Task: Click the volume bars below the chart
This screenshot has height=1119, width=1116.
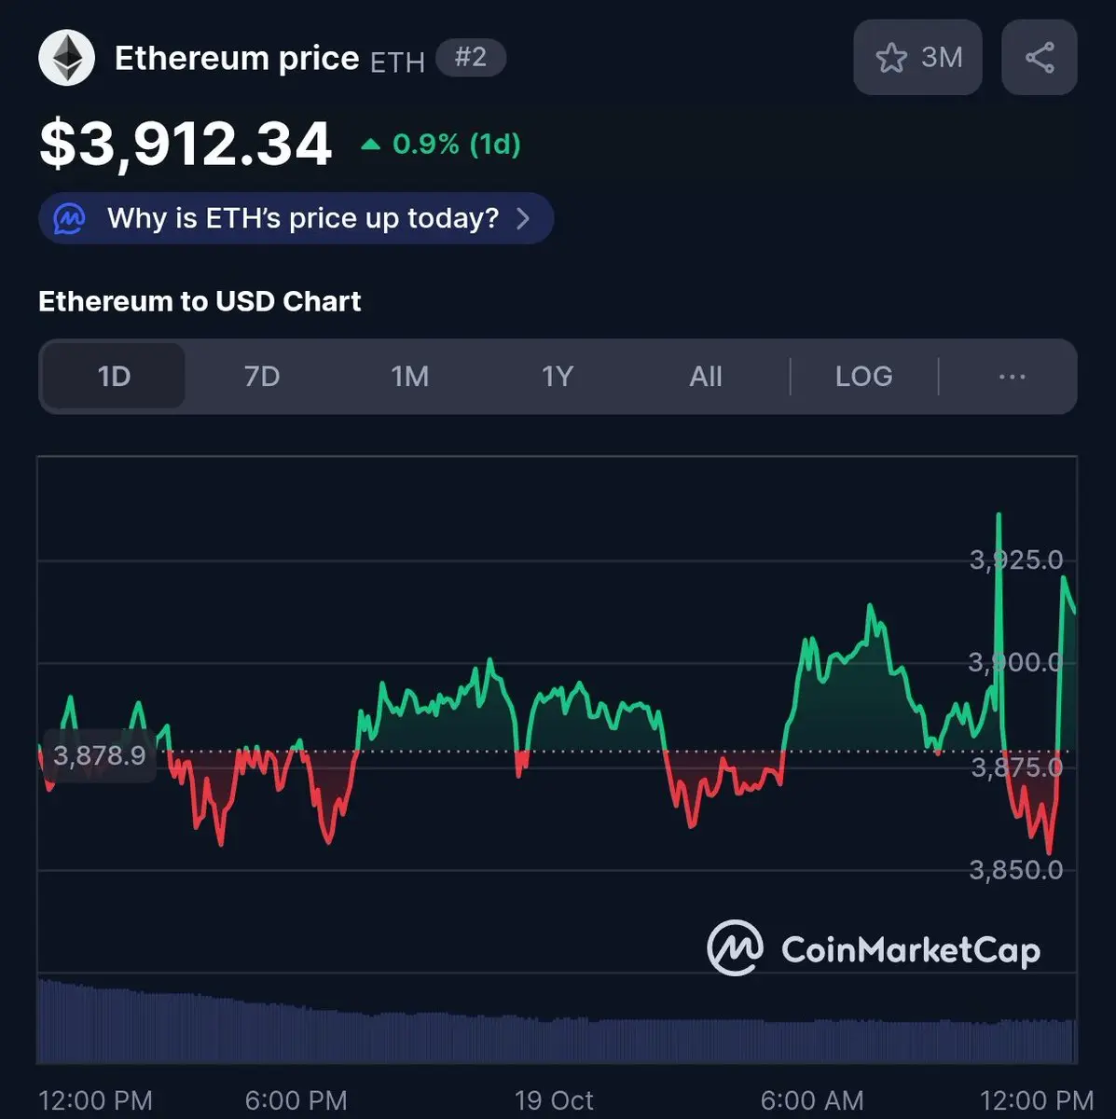Action: pos(557,1026)
